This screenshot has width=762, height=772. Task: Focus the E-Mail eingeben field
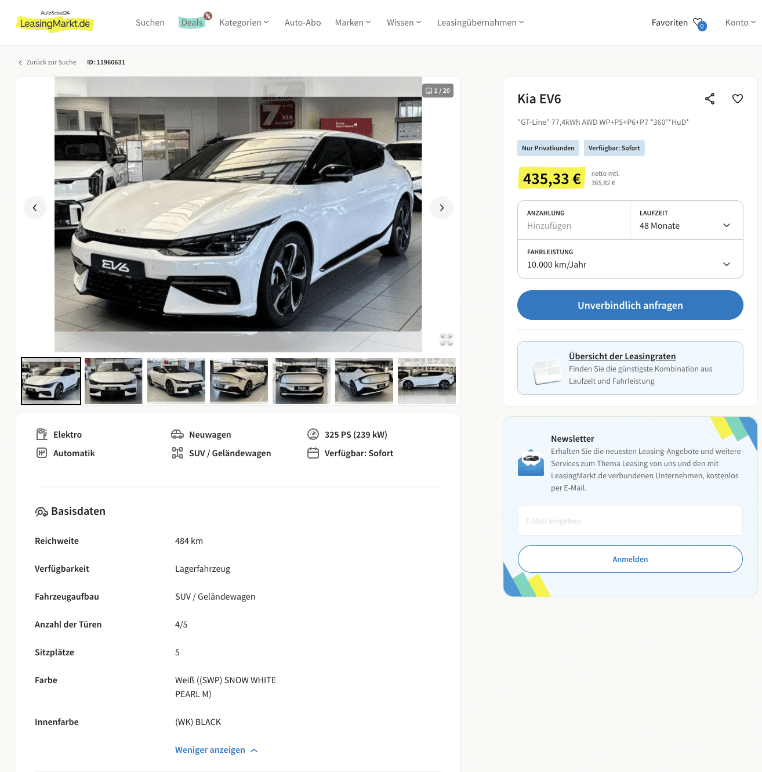630,521
